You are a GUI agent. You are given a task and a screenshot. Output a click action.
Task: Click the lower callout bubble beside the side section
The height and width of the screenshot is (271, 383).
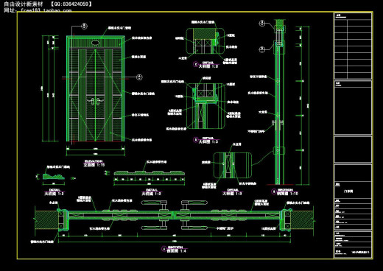[x=262, y=49]
